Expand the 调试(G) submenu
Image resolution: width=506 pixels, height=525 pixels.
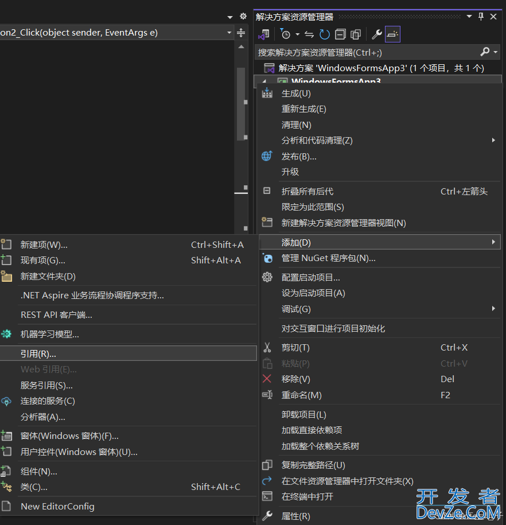click(380, 309)
